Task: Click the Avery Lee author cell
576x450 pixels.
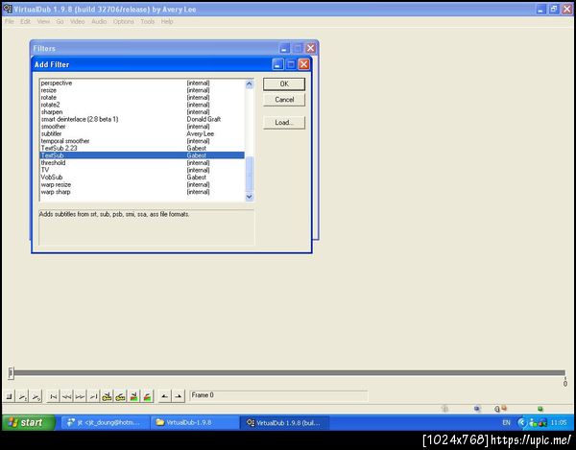Action: tap(201, 133)
